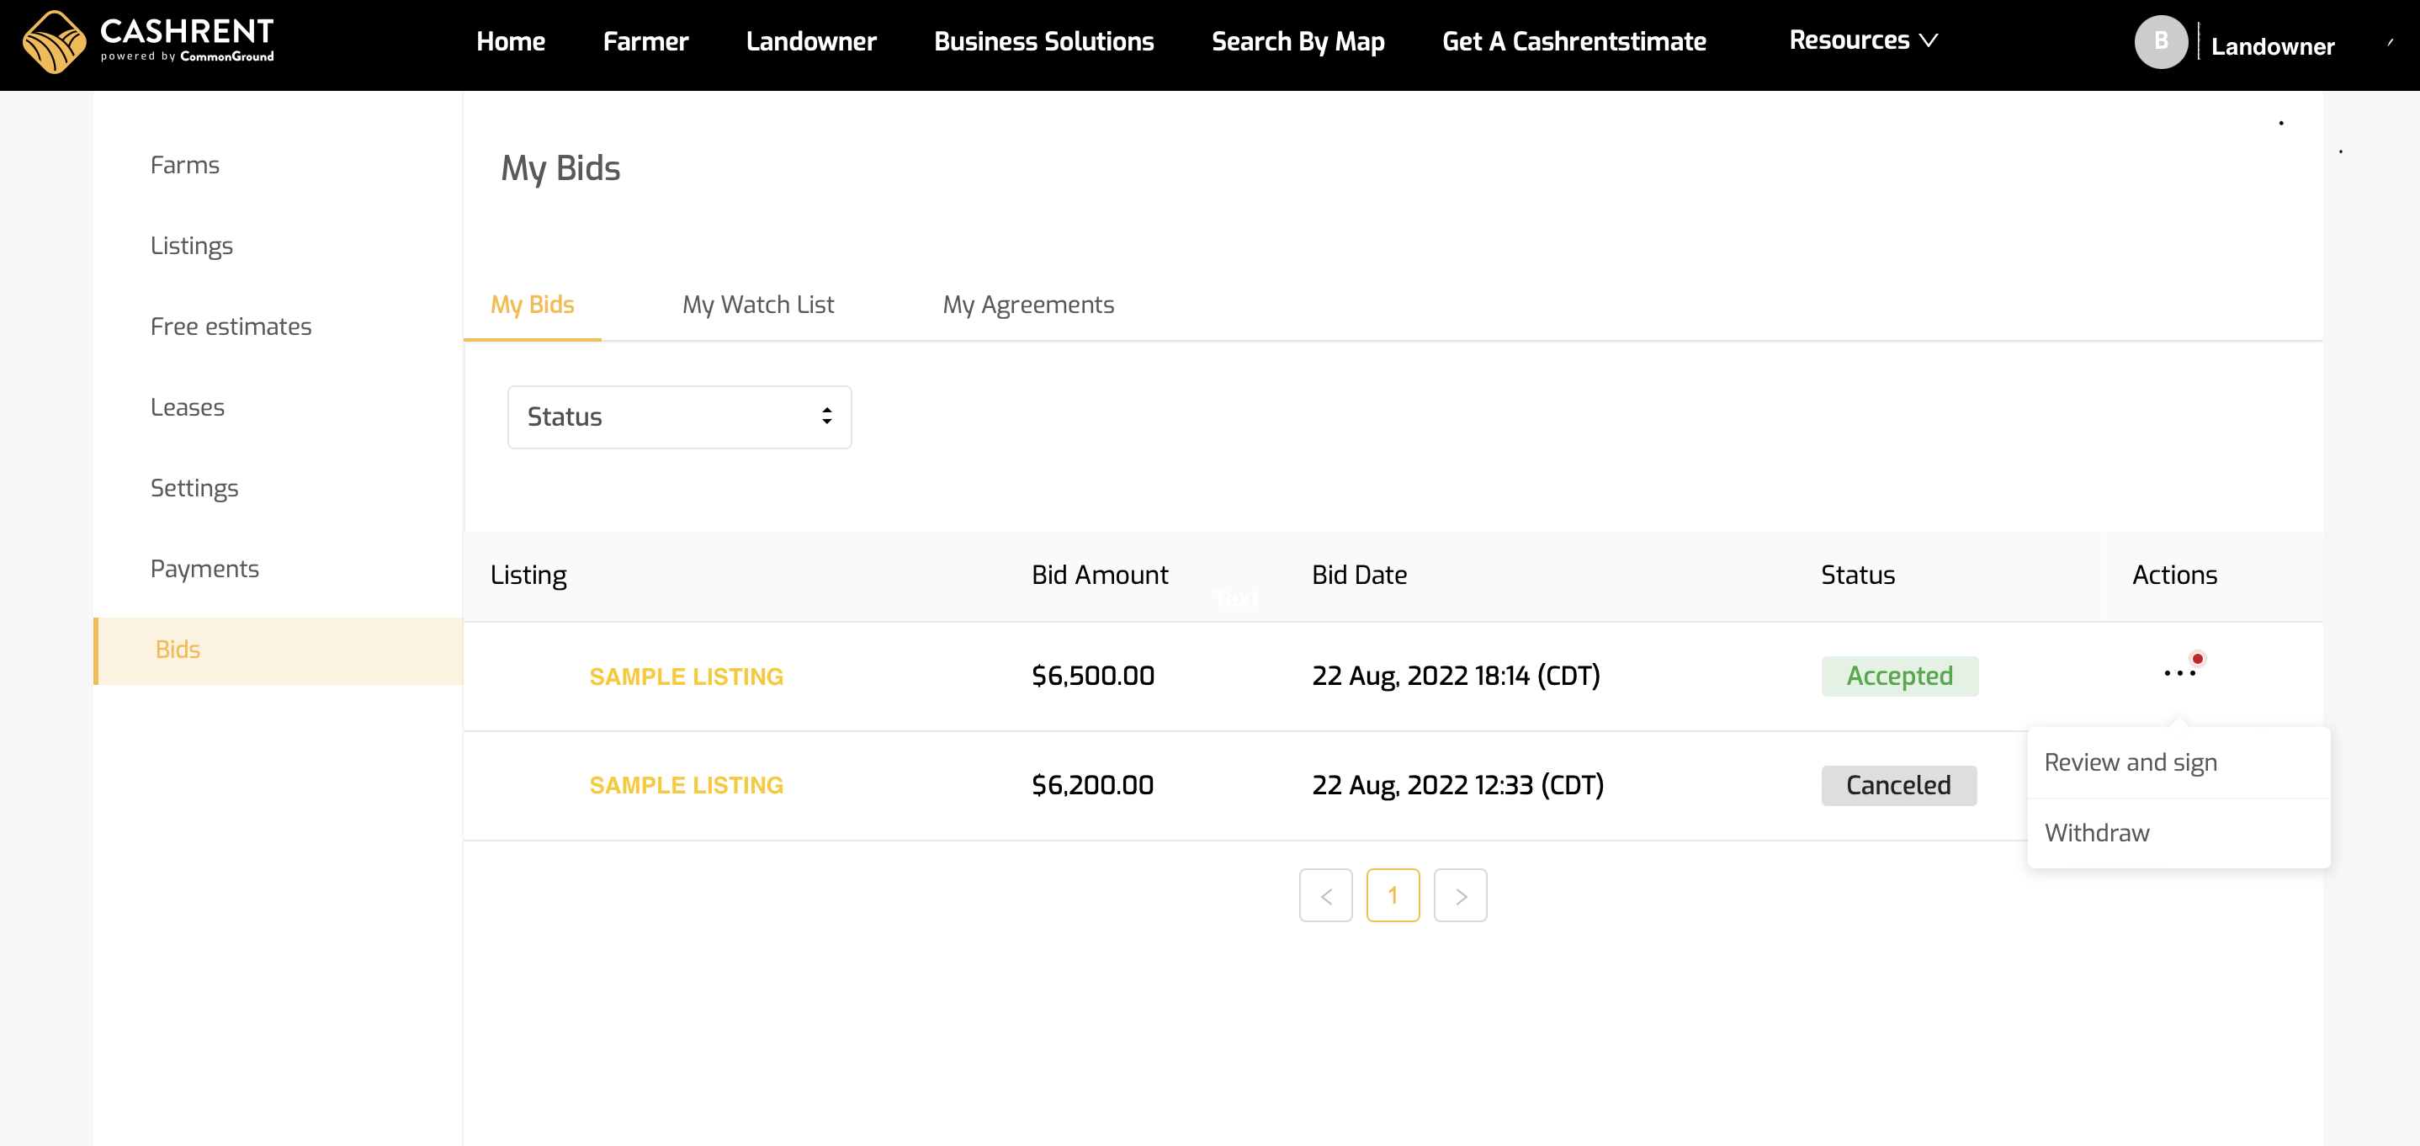This screenshot has height=1146, width=2420.
Task: Choose Review and sign option
Action: pyautogui.click(x=2130, y=761)
